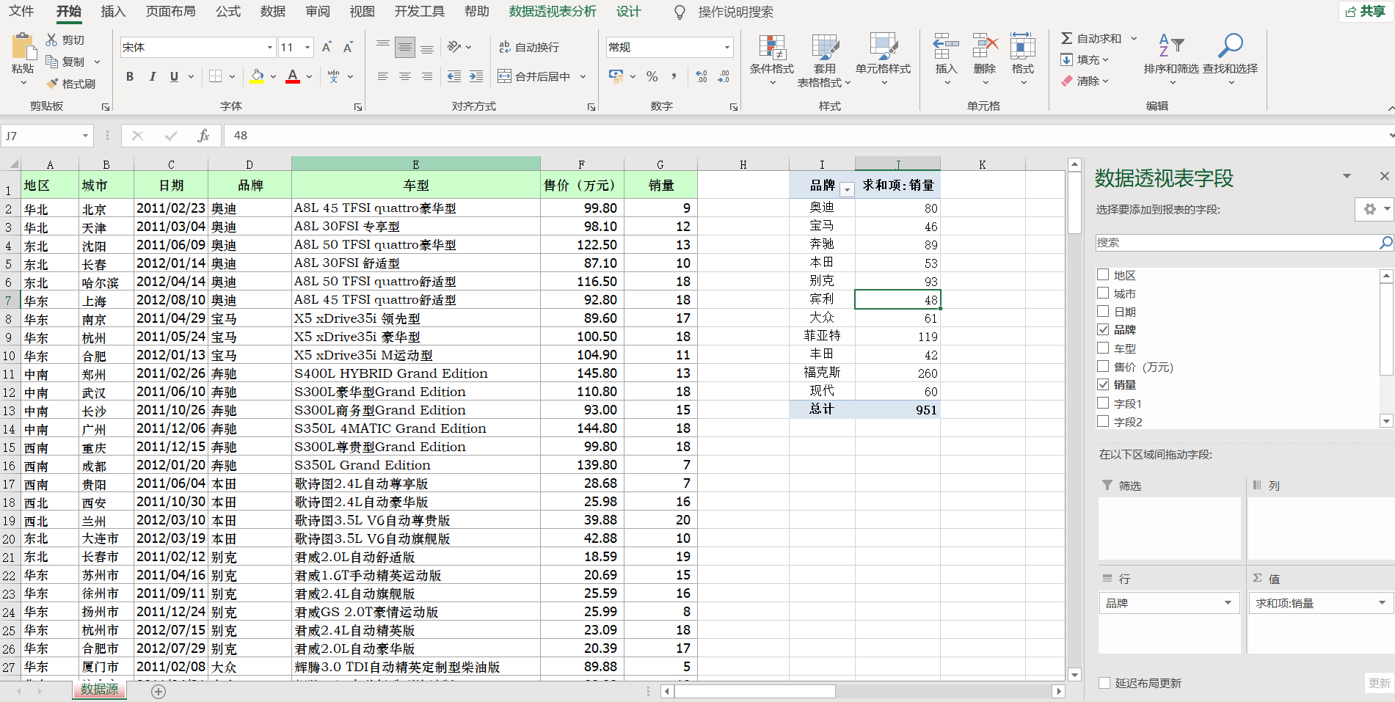Check the 地区 field checkbox
The width and height of the screenshot is (1395, 702).
pyautogui.click(x=1103, y=274)
